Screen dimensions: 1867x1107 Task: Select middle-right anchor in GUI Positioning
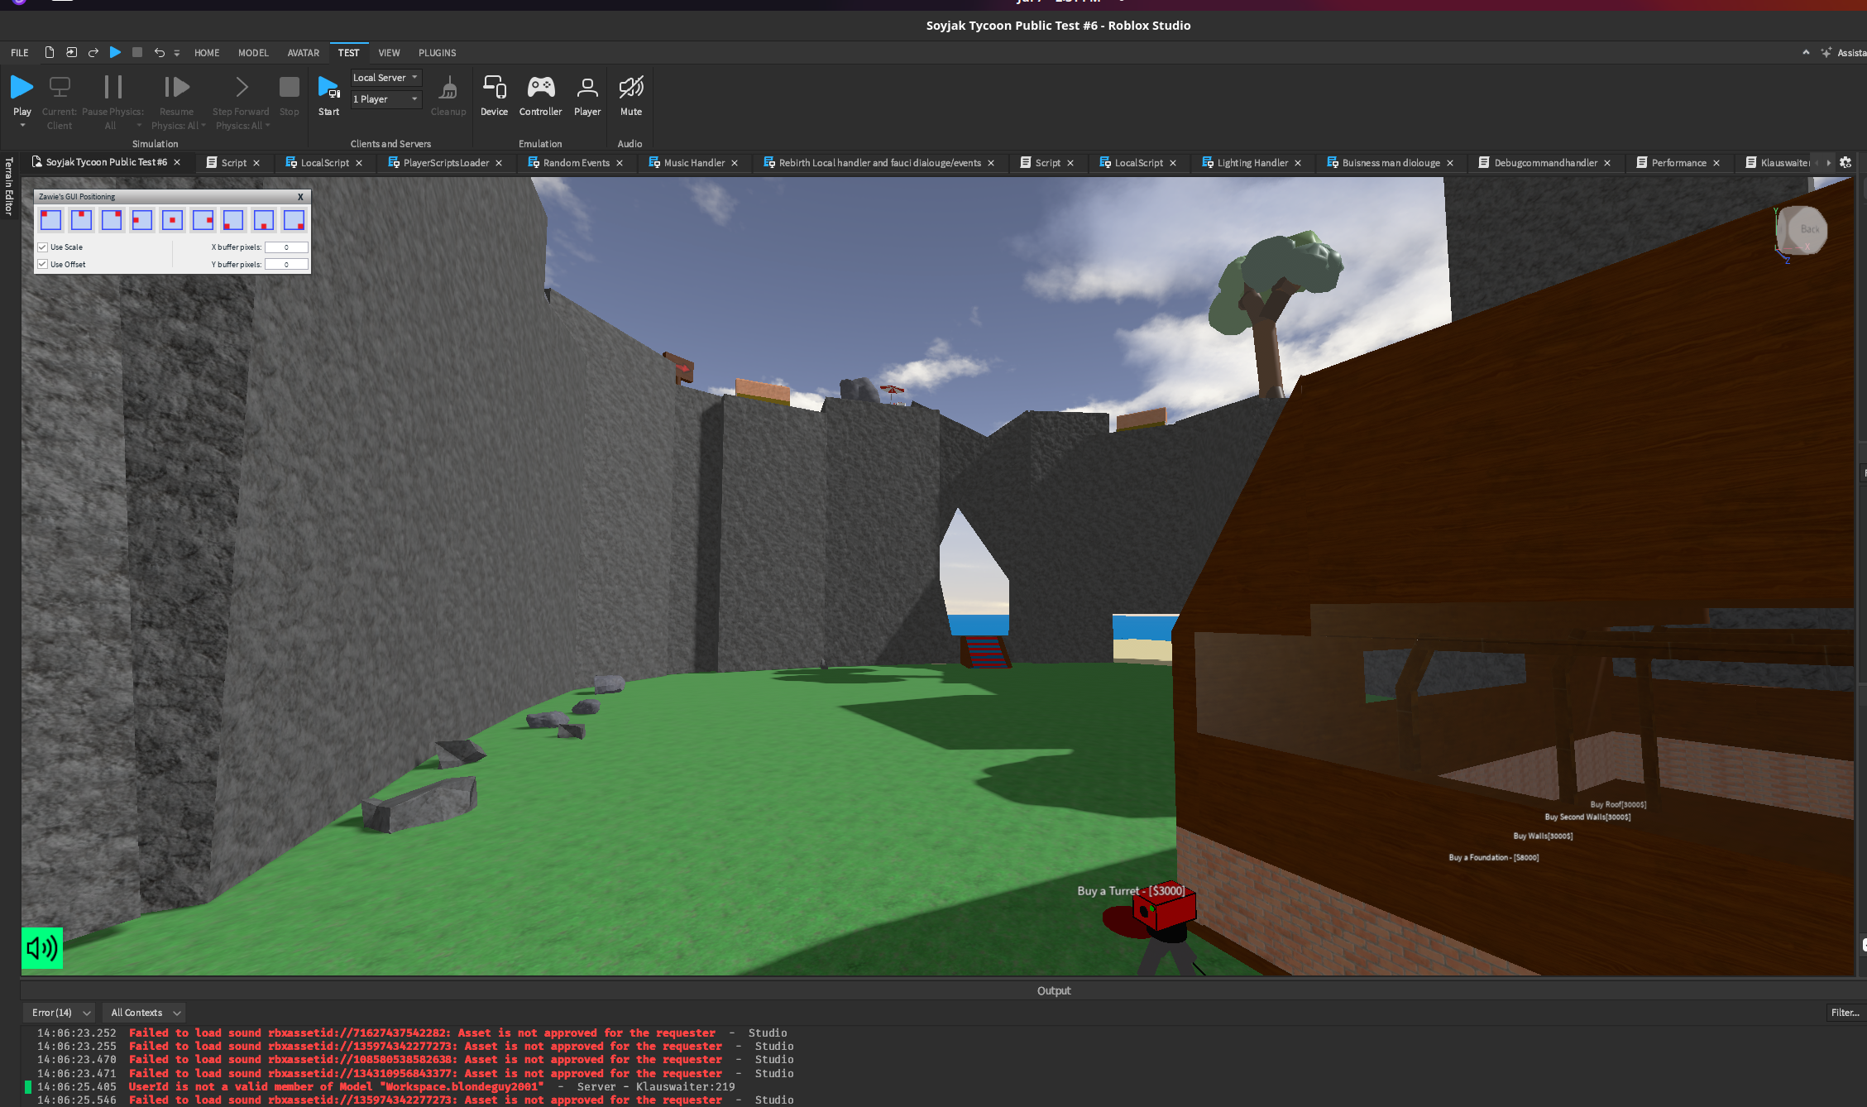click(203, 220)
